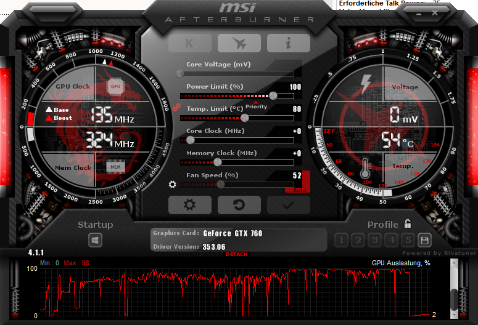Open the information (i) panel

pyautogui.click(x=289, y=43)
